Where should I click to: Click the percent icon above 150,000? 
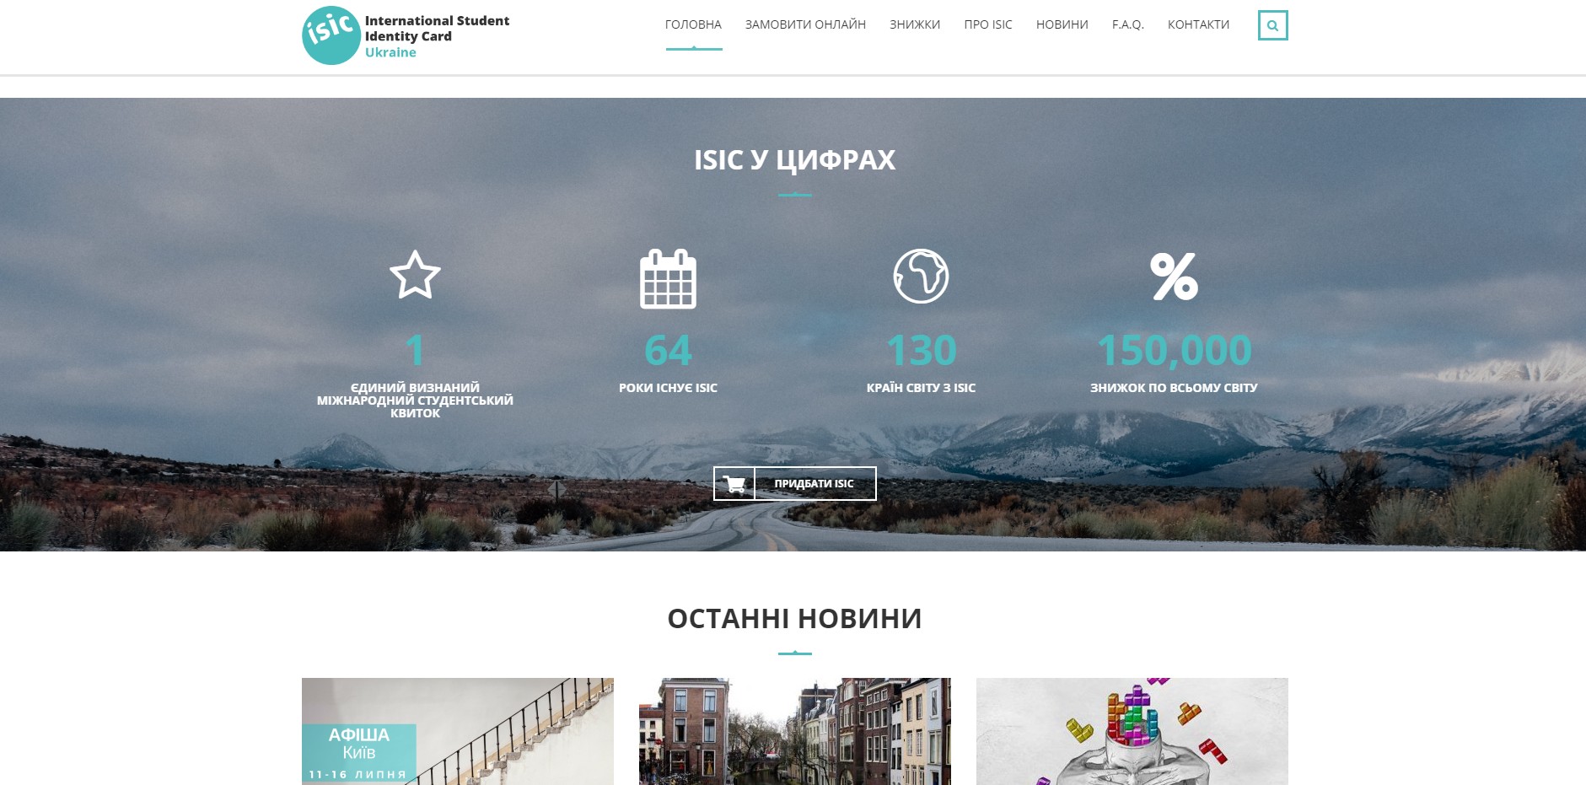1174,276
